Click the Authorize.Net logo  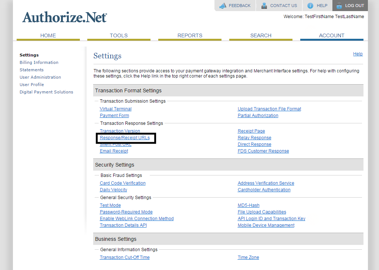point(65,17)
